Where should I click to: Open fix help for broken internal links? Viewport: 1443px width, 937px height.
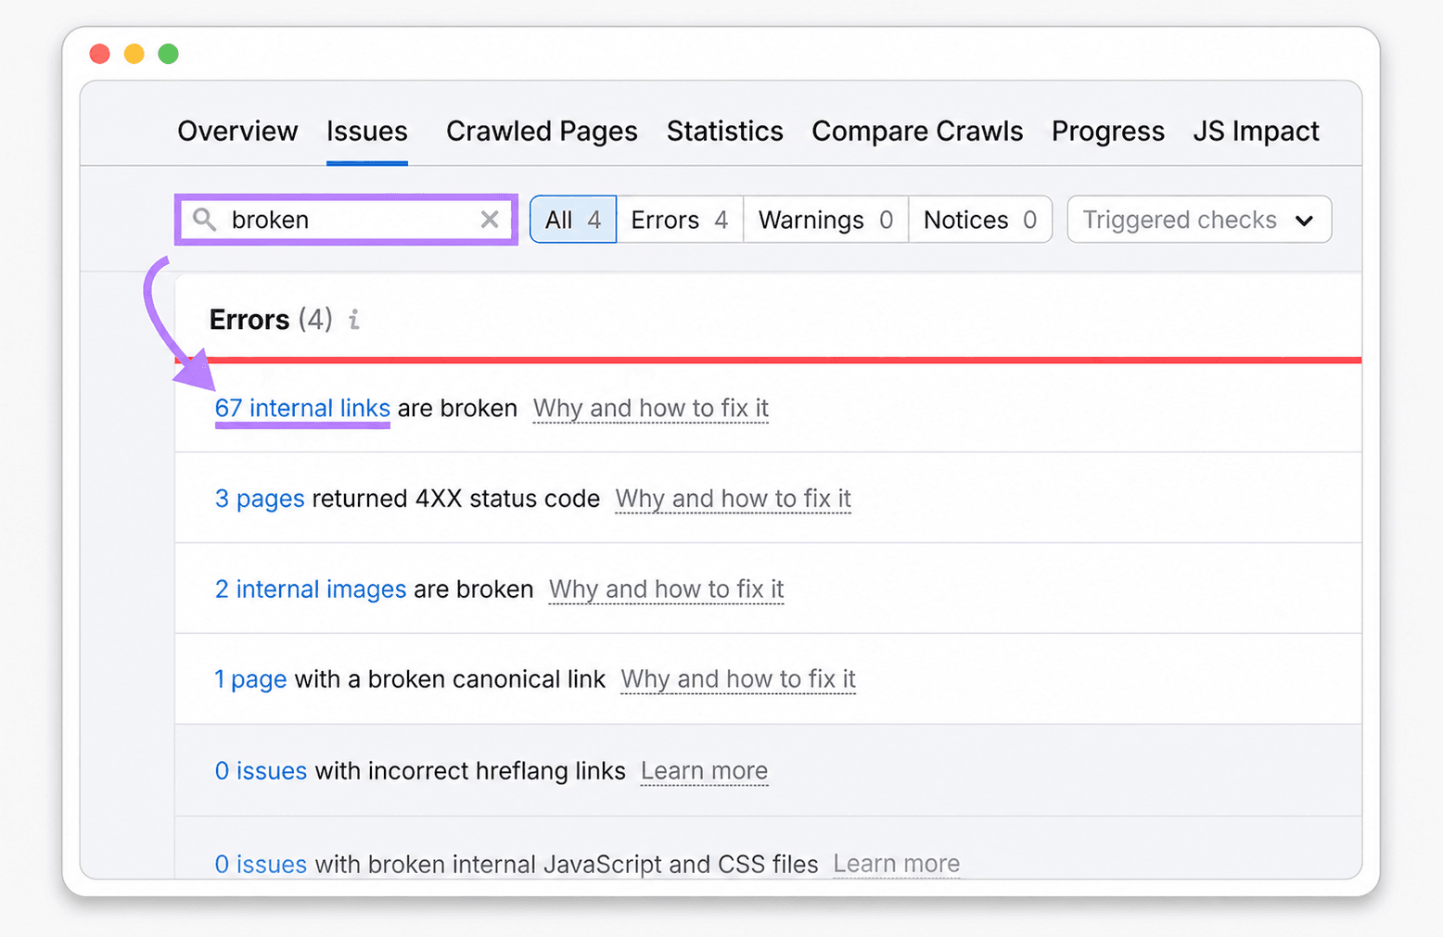(651, 408)
